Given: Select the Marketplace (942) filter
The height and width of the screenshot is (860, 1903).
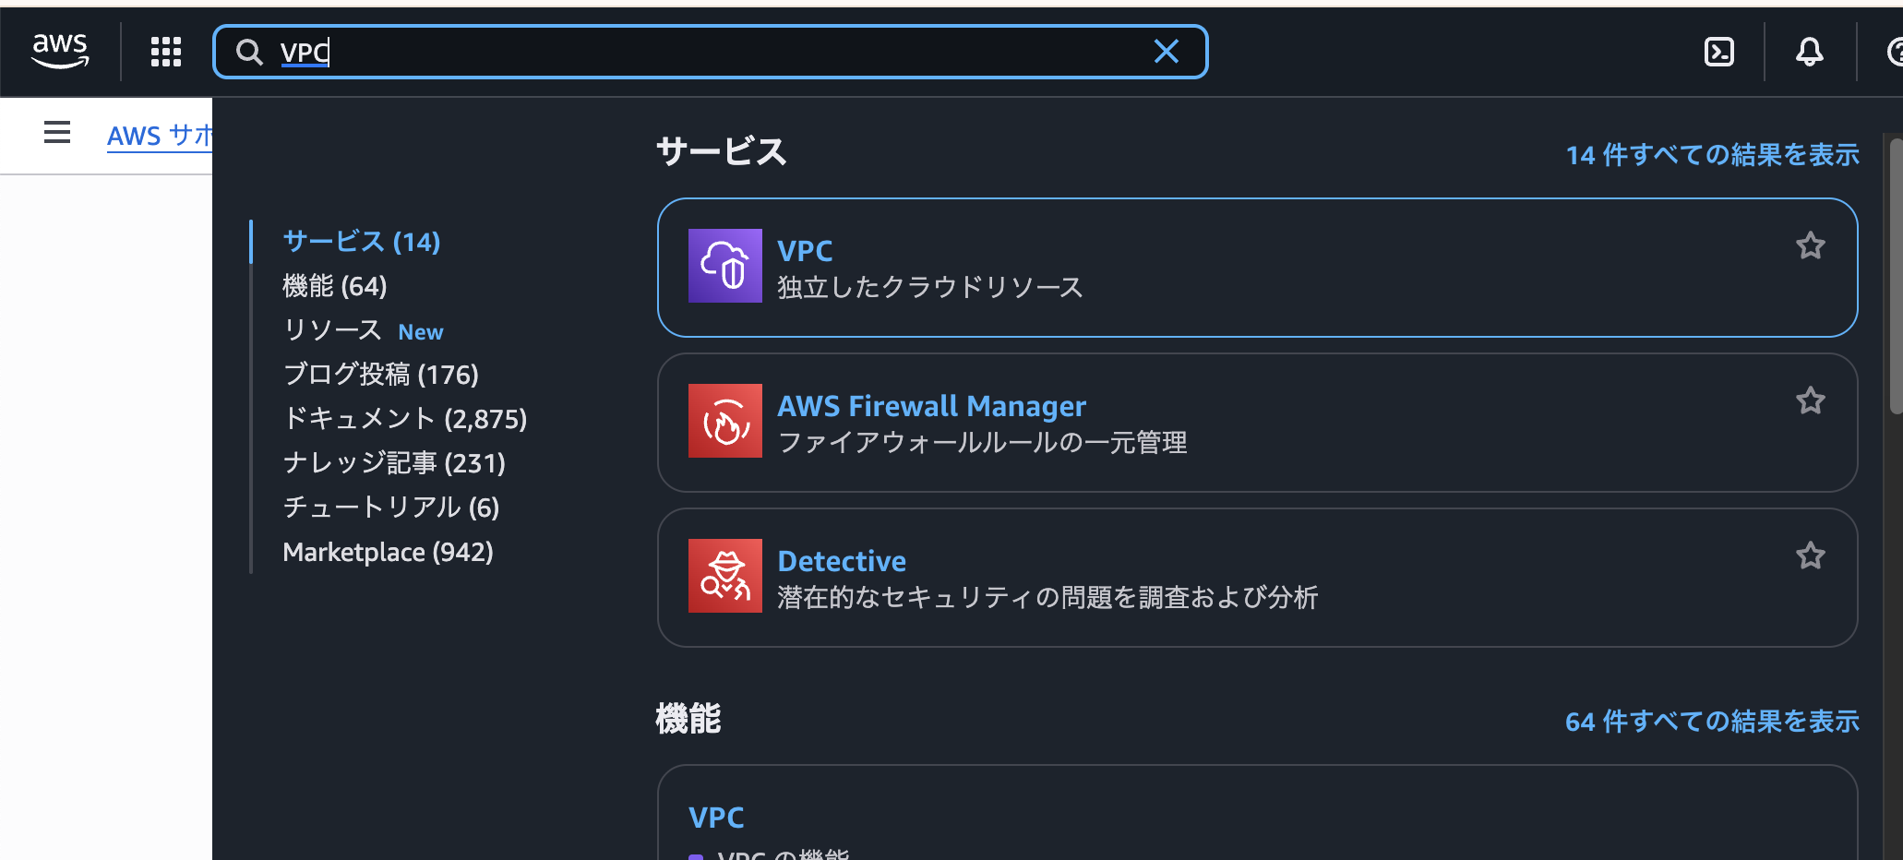Looking at the screenshot, I should pyautogui.click(x=389, y=552).
